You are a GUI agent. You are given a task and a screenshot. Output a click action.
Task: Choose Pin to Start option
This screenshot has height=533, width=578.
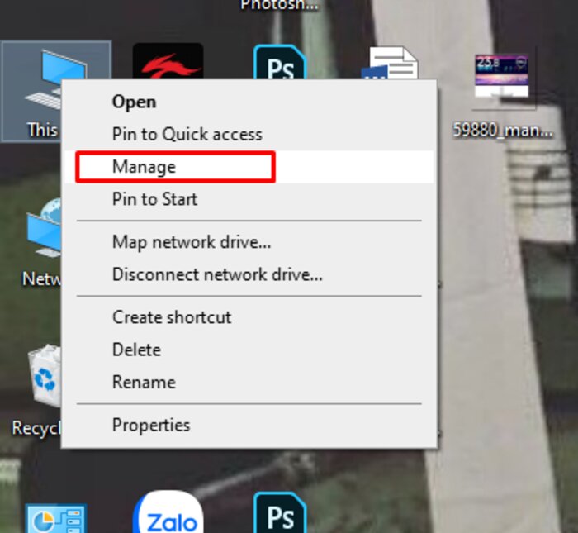tap(154, 199)
